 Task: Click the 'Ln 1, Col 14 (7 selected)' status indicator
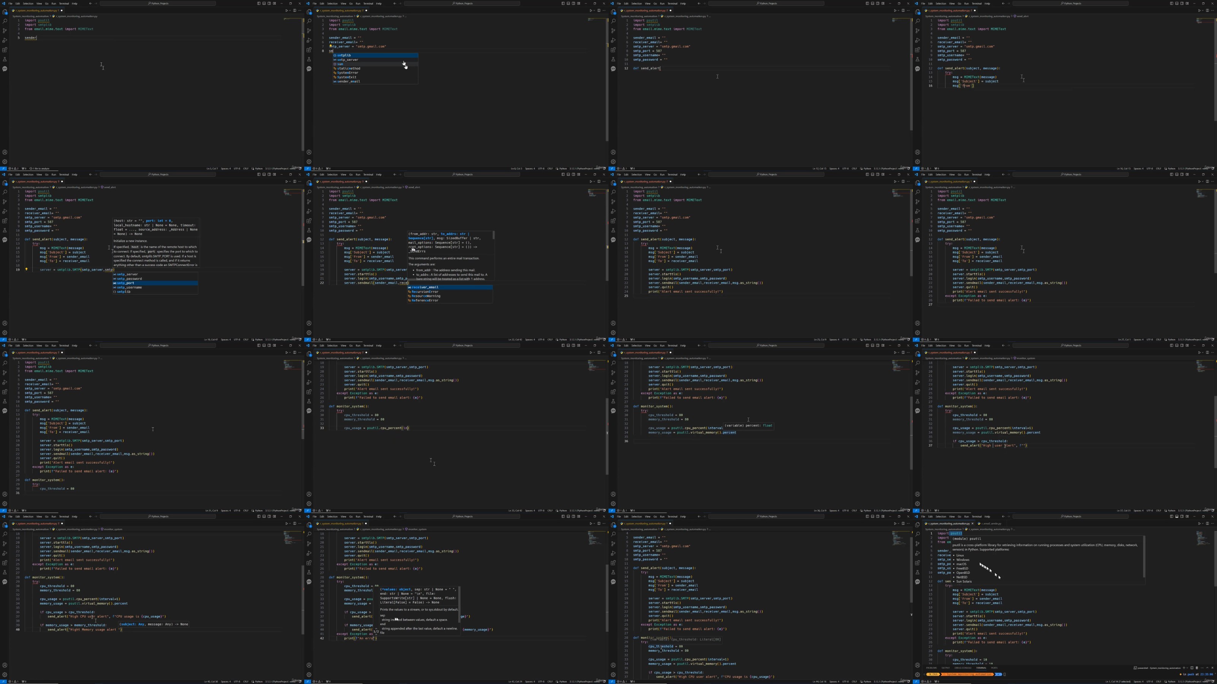click(x=1118, y=682)
